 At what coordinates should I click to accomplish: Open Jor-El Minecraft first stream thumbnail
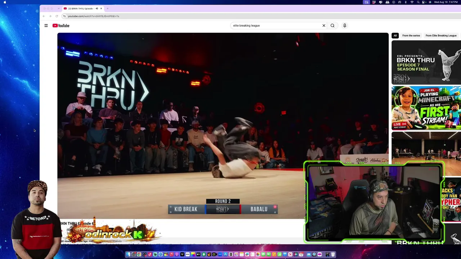tap(426, 108)
